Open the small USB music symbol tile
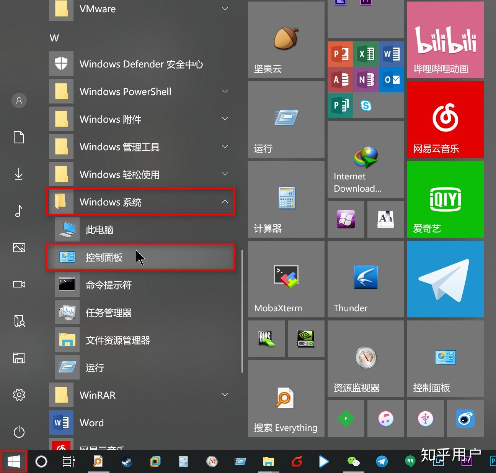The height and width of the screenshot is (473, 496). [425, 419]
